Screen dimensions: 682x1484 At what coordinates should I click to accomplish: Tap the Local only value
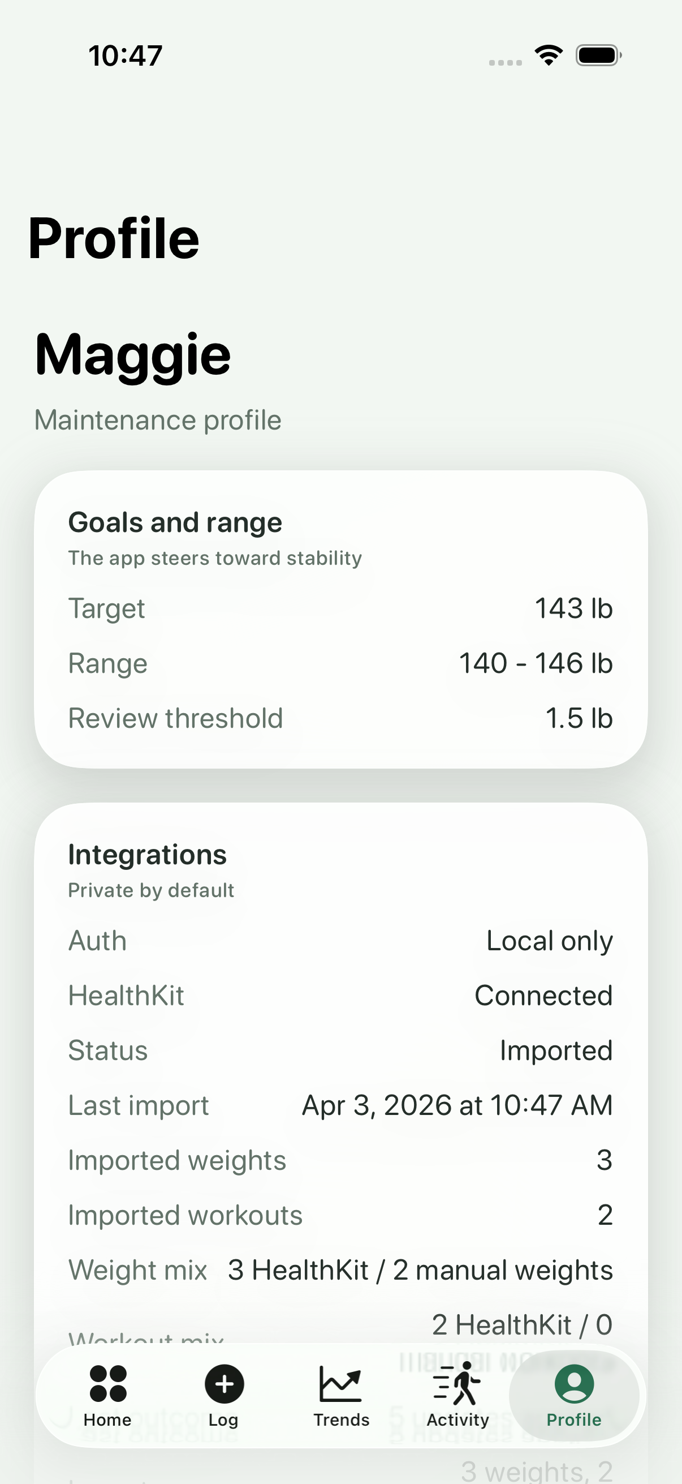tap(550, 941)
